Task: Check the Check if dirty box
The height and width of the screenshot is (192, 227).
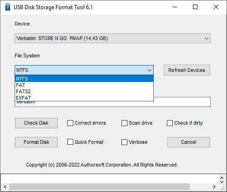Action: [170, 123]
